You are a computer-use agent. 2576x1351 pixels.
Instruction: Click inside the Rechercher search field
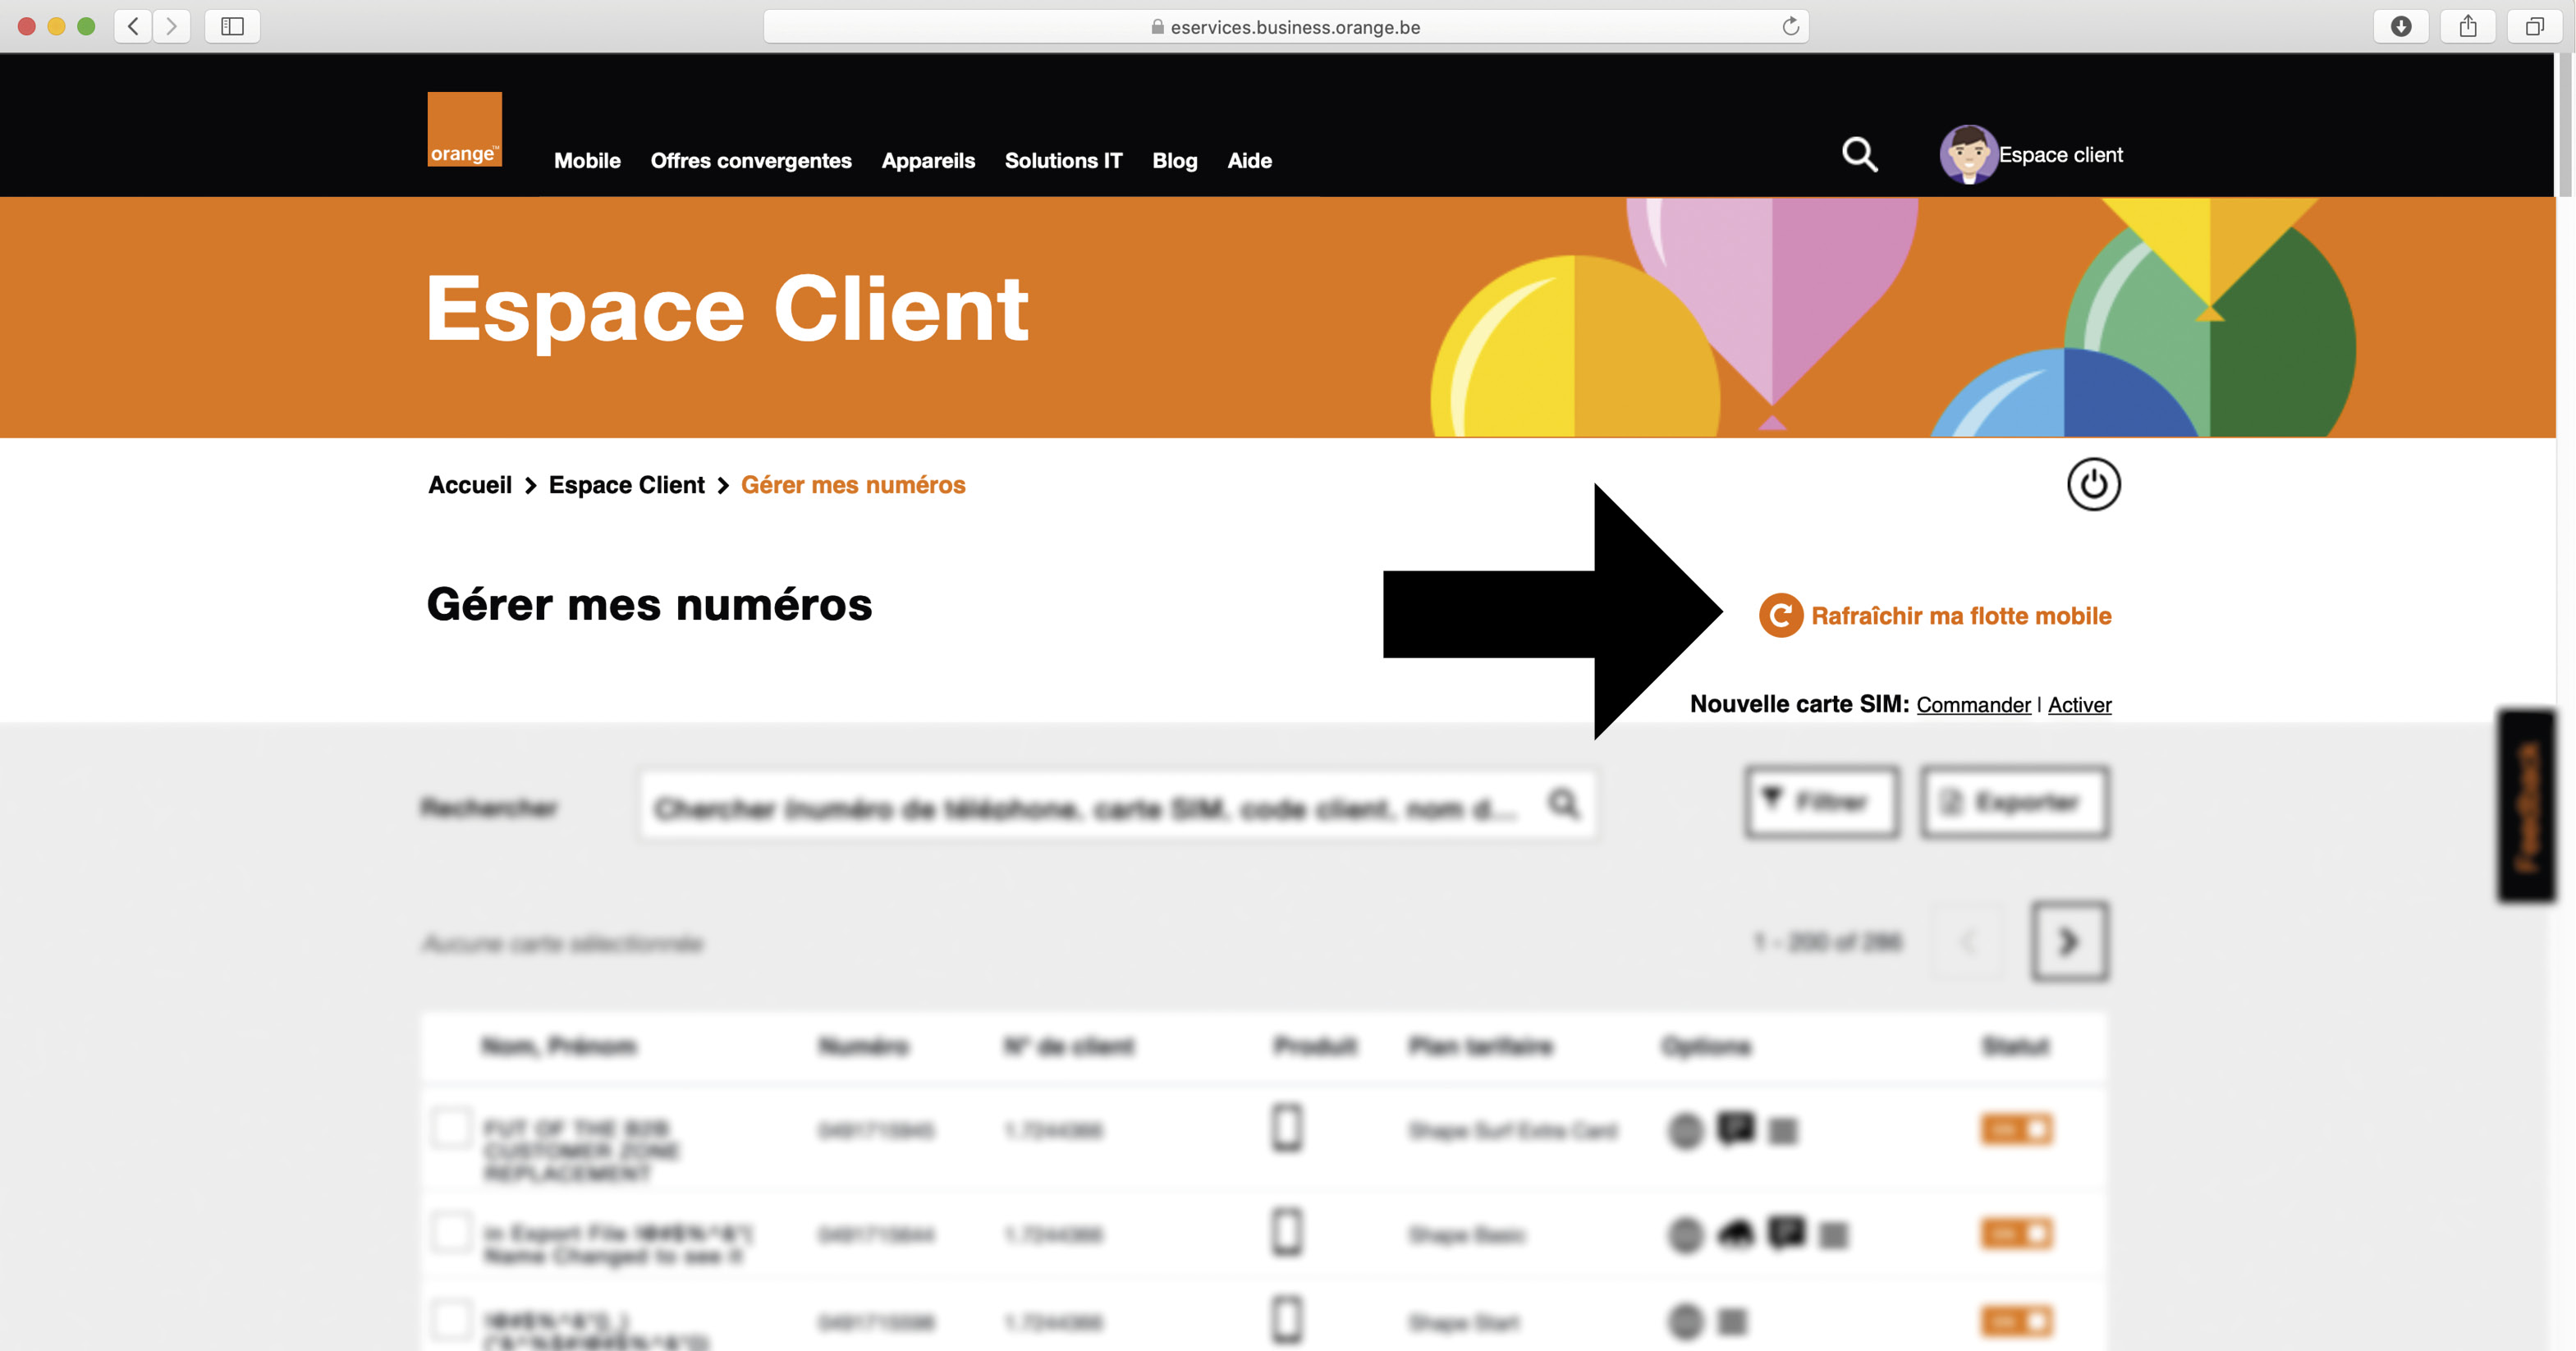(x=1100, y=805)
